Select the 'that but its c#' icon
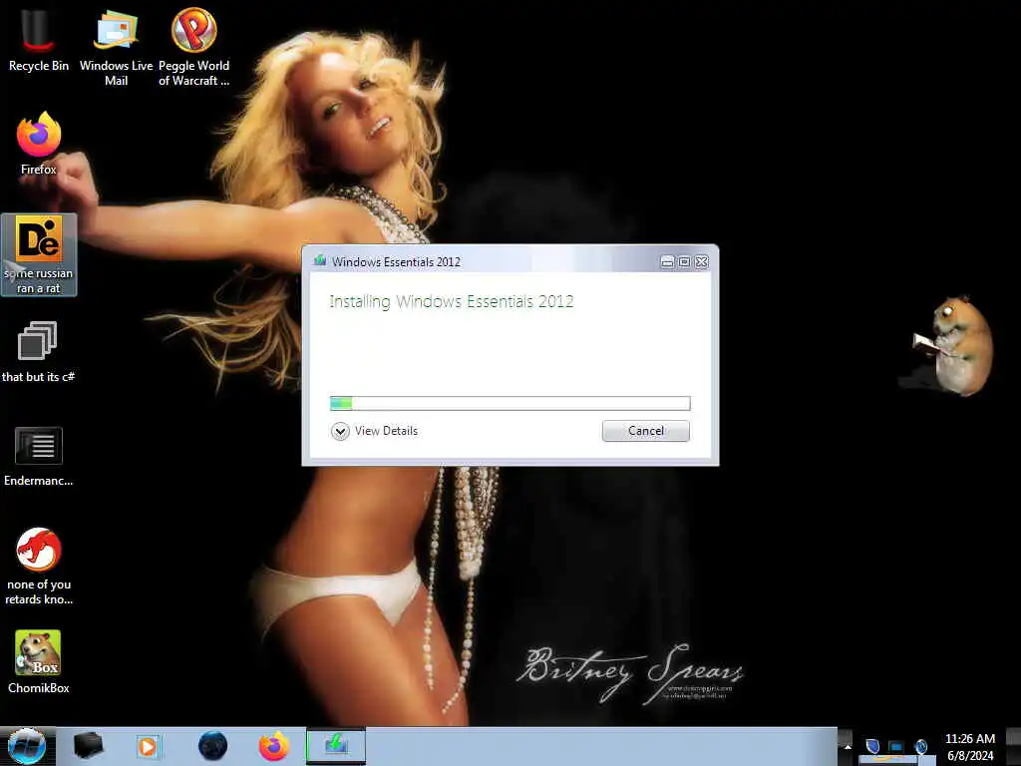This screenshot has width=1021, height=766. [39, 352]
